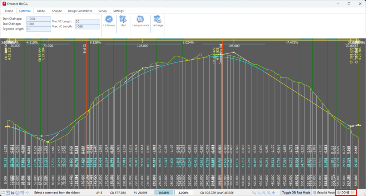Image resolution: width=366 pixels, height=196 pixels.
Task: Open the Components tool in the ribbon
Action: point(140,21)
